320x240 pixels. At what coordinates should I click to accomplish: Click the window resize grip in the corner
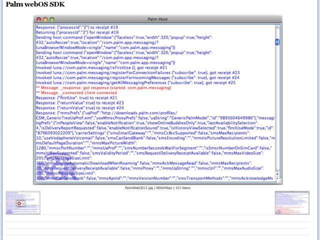[x=279, y=181]
